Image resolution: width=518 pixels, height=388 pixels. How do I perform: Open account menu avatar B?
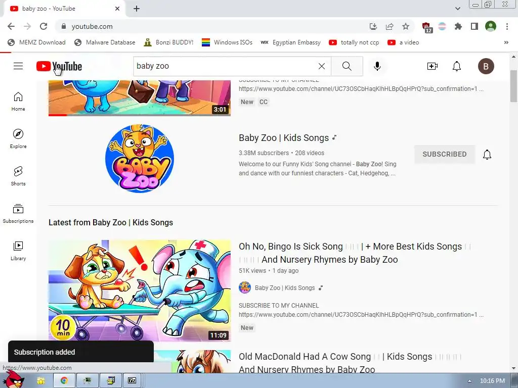[486, 66]
